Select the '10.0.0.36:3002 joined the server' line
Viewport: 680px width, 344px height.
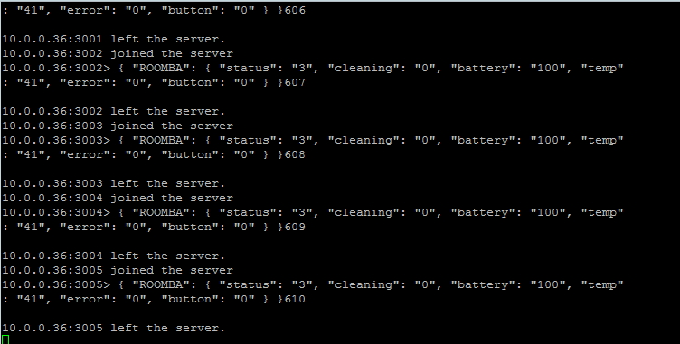[x=118, y=54]
